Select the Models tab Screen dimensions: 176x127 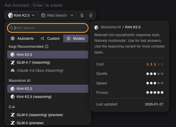click(76, 38)
